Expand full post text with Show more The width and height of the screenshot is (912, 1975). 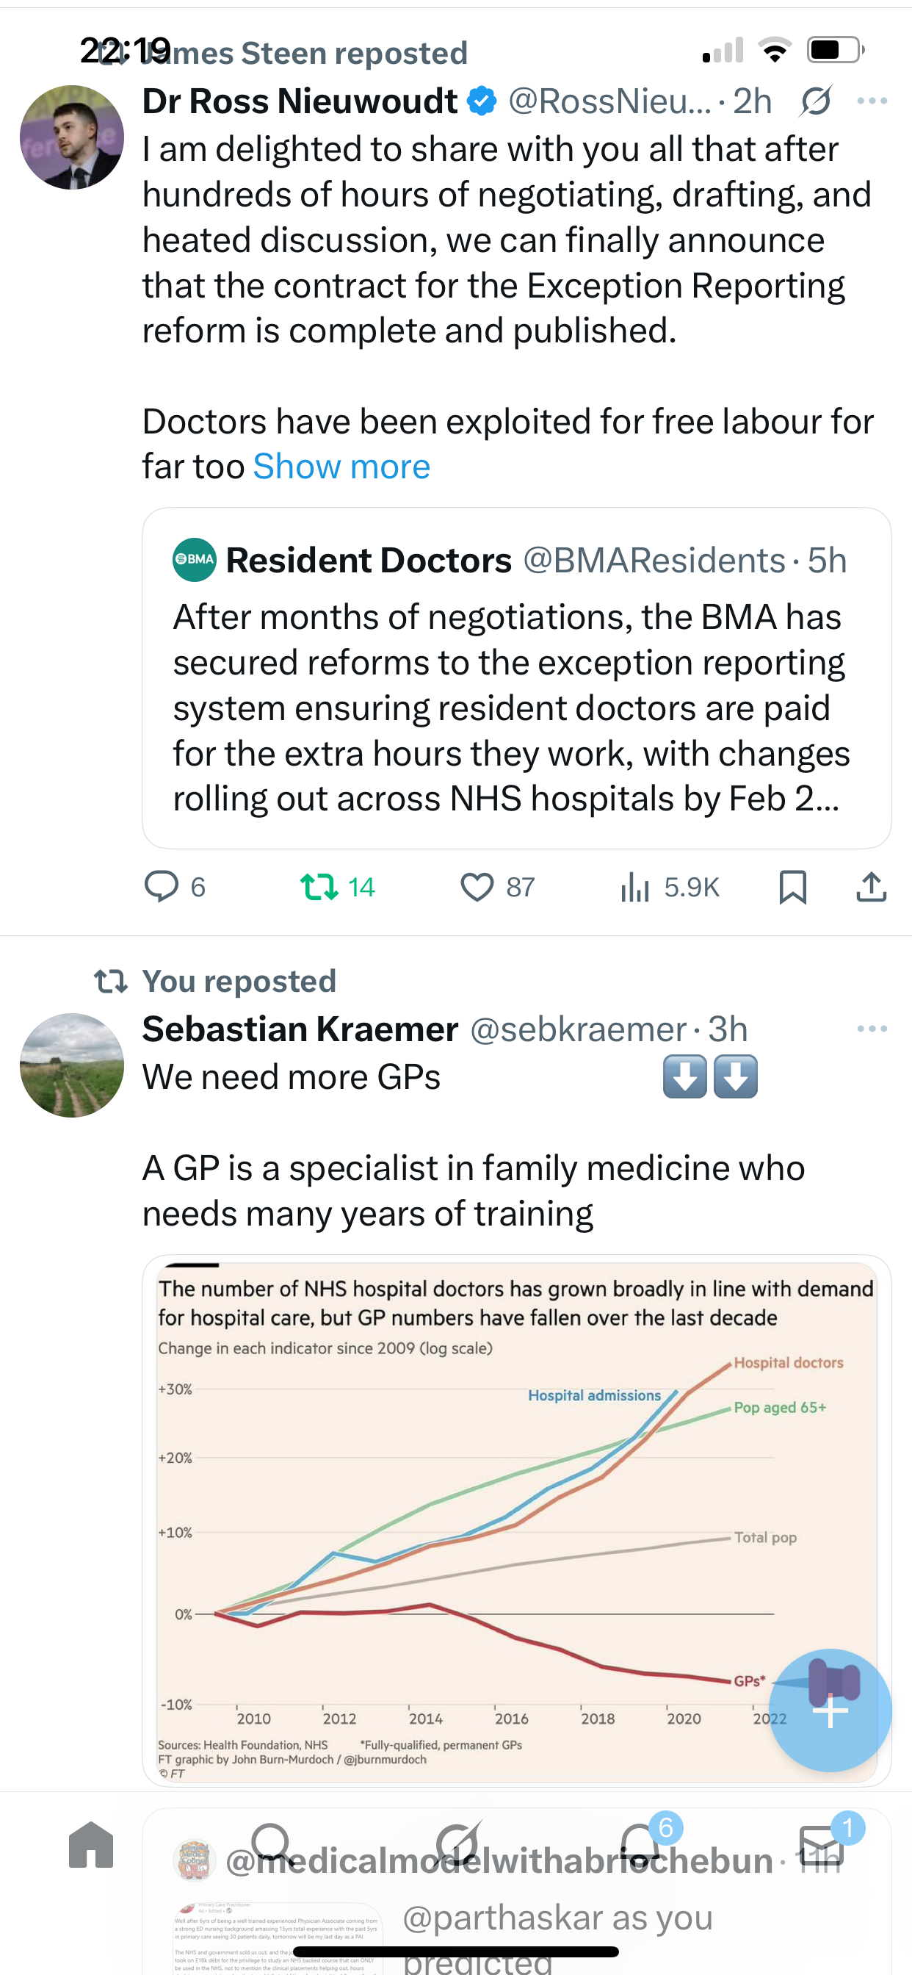pyautogui.click(x=341, y=467)
